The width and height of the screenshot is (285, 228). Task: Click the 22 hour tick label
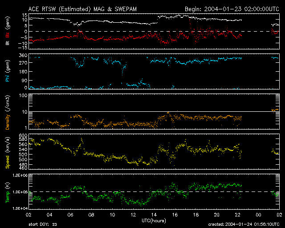tap(237, 215)
